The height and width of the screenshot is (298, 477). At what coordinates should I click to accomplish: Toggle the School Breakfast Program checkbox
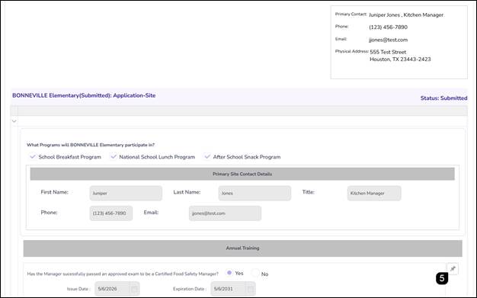[33, 157]
